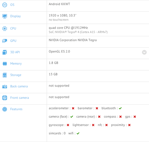Open the Memory label link
Screen dimensions: 149x142
click(x=16, y=64)
